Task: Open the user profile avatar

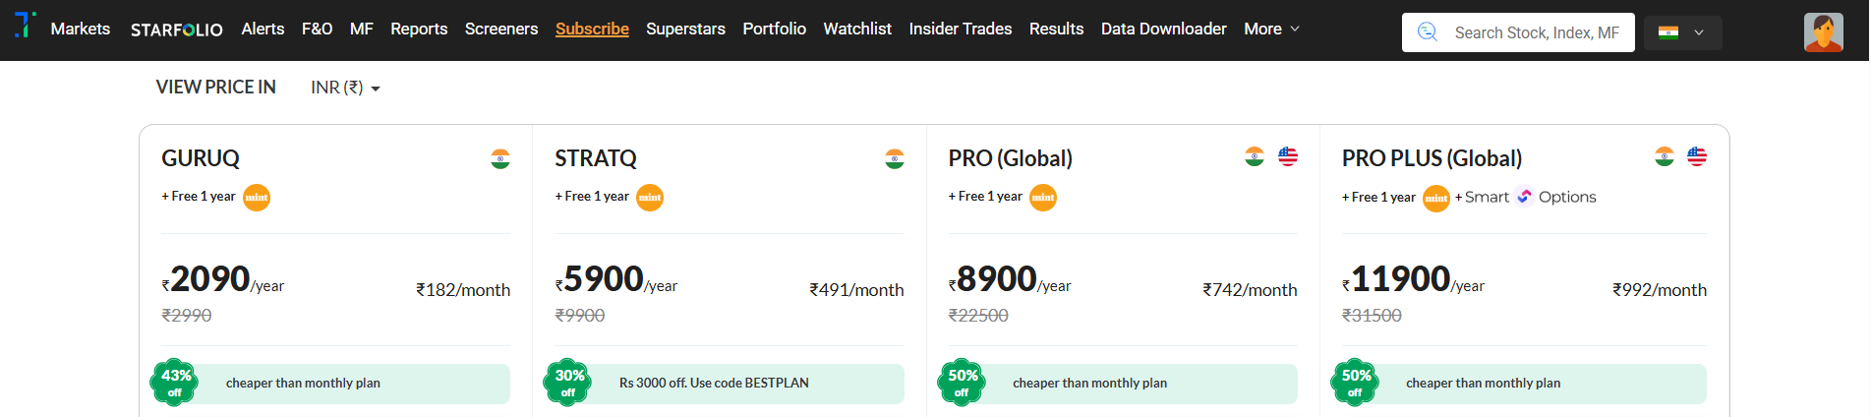Action: (1823, 32)
